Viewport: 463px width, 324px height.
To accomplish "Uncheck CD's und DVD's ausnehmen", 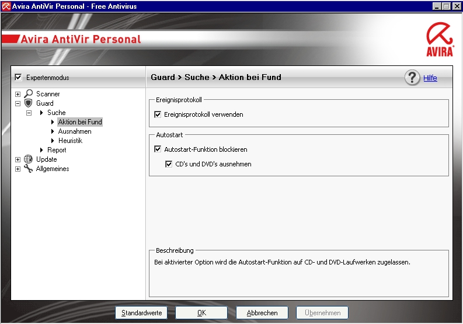I will coord(169,164).
